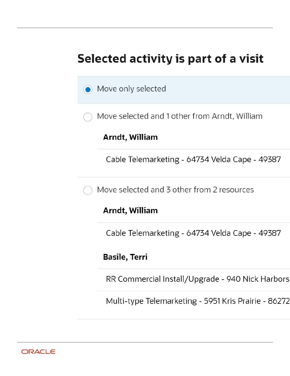Click 'Move selected and 3 other from 2 resources' label
Image resolution: width=290 pixels, height=376 pixels.
[x=176, y=190]
